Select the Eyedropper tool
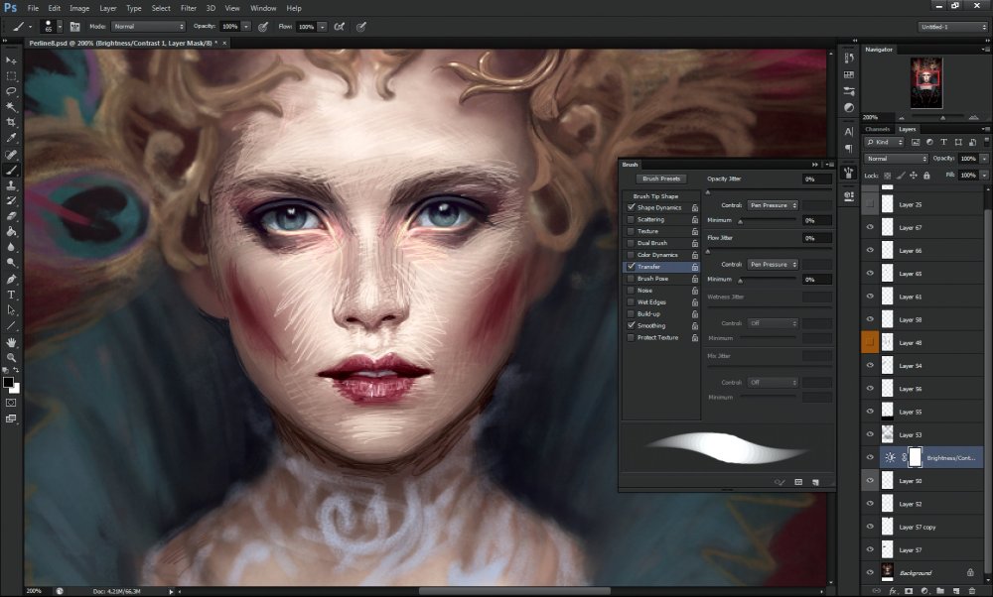Screen dimensions: 993x597 [x=11, y=138]
